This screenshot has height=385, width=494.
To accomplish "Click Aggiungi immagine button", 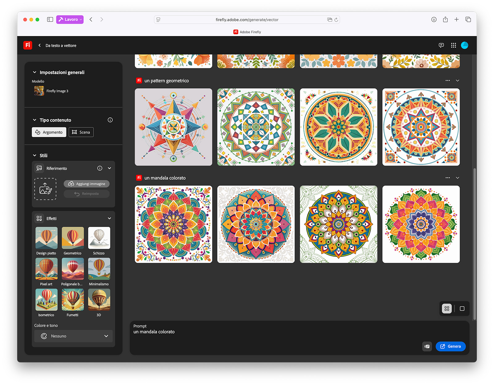I will [86, 184].
